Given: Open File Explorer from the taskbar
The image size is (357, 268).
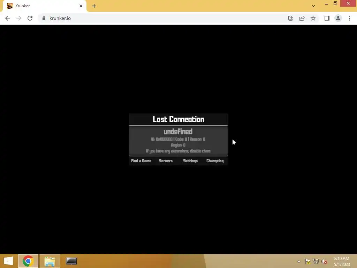Looking at the screenshot, I should pyautogui.click(x=50, y=261).
